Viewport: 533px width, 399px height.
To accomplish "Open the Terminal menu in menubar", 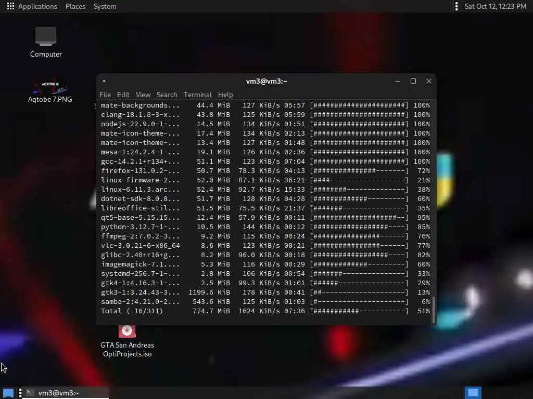I will tap(197, 95).
